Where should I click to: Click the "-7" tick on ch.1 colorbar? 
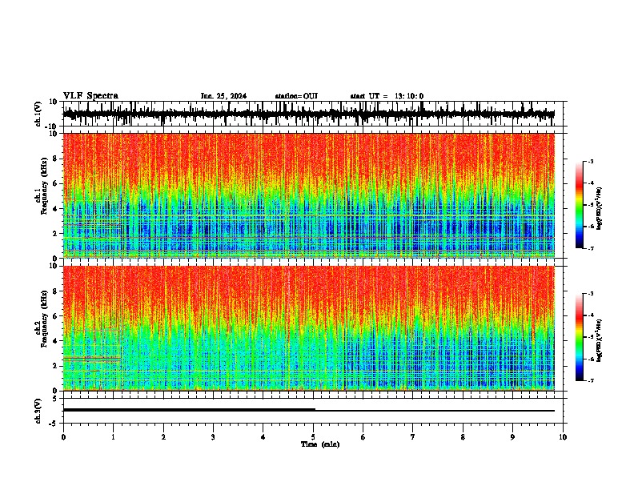pos(591,248)
